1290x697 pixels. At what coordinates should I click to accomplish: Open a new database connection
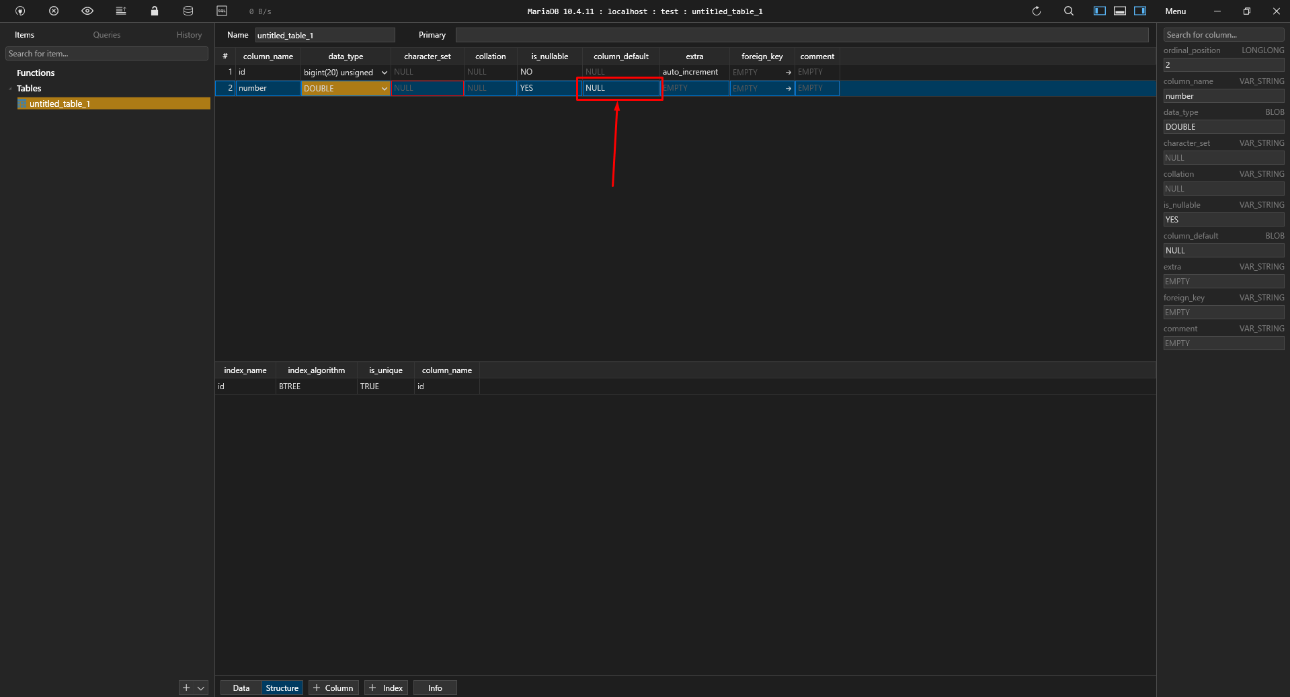tap(19, 11)
